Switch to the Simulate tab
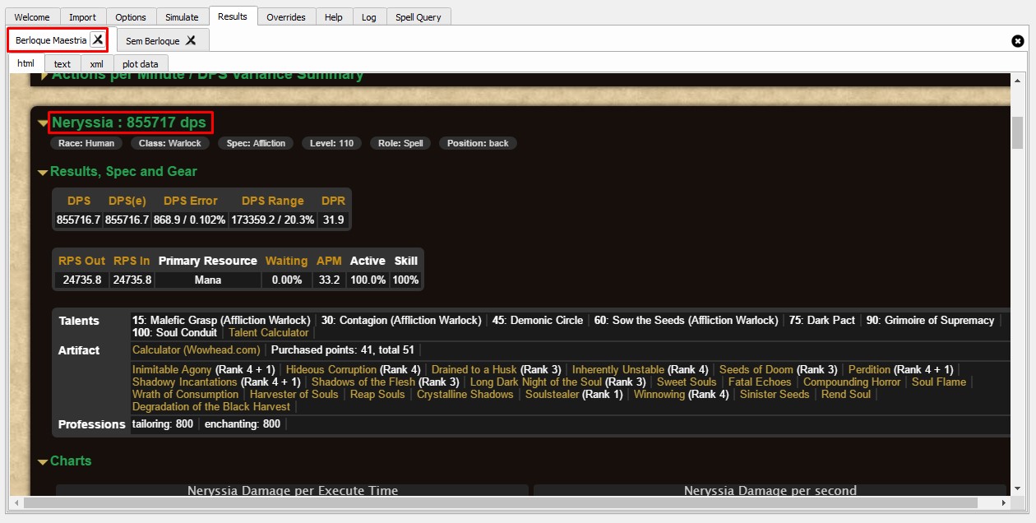Screen dimensions: 1036x523 tap(182, 17)
